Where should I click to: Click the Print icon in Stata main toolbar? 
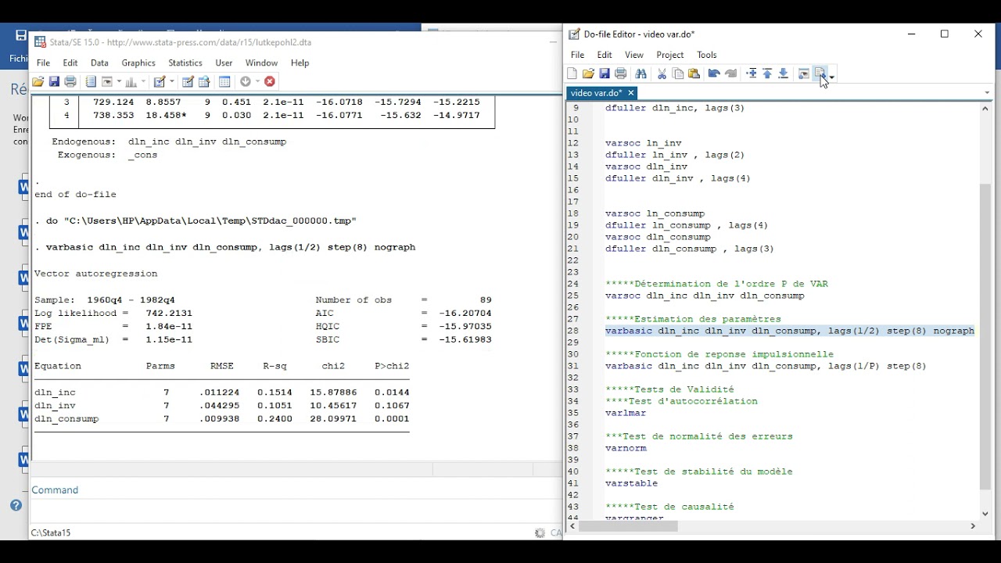point(70,81)
